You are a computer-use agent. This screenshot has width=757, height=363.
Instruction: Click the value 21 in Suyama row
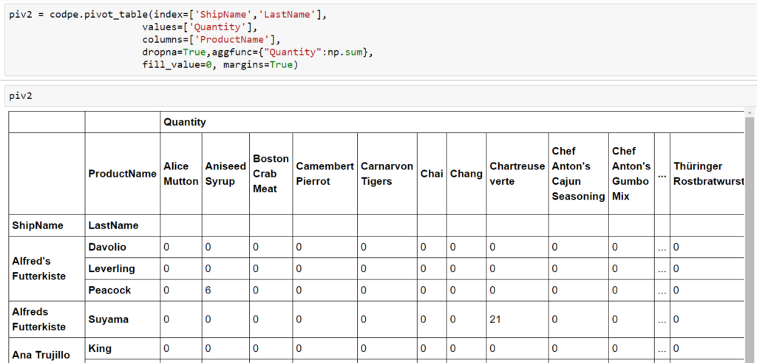[496, 319]
